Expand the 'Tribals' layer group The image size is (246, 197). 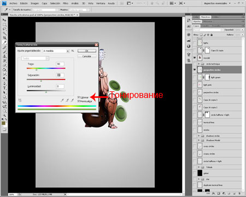point(199,167)
